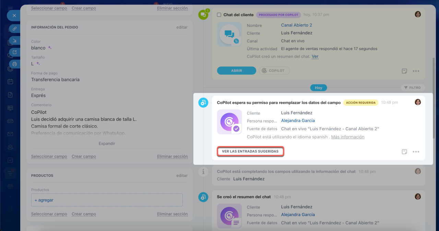Click the + agregar products field
The height and width of the screenshot is (231, 439).
pos(107,200)
